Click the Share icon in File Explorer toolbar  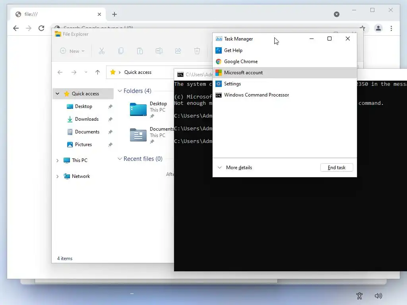[178, 51]
